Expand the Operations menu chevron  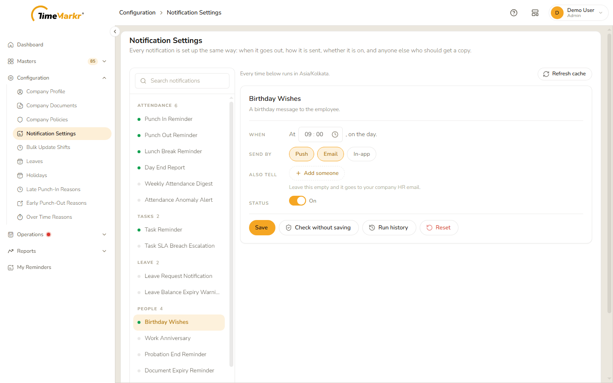(104, 234)
